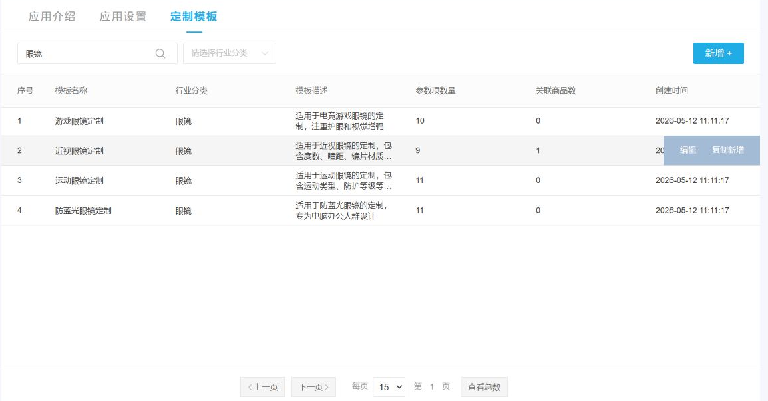Open the 请选择行业分类 dropdown

click(230, 53)
